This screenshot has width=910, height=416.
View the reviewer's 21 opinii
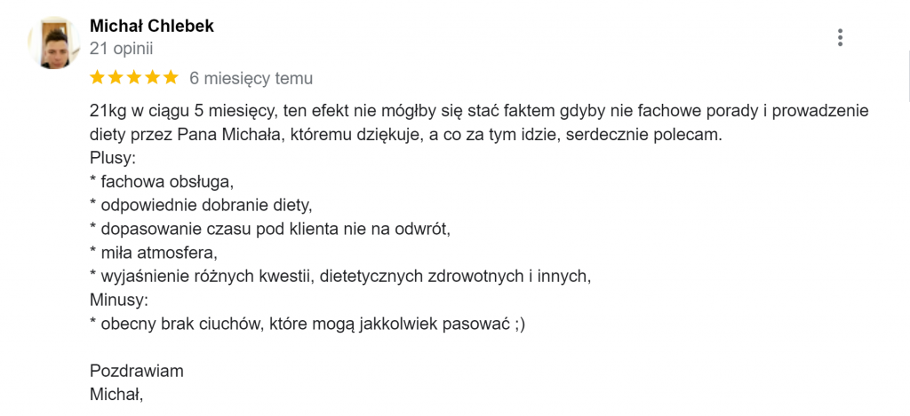coord(121,50)
